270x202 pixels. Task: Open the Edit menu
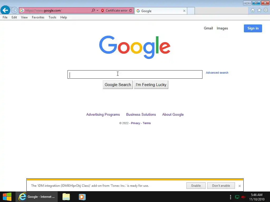(x=14, y=17)
